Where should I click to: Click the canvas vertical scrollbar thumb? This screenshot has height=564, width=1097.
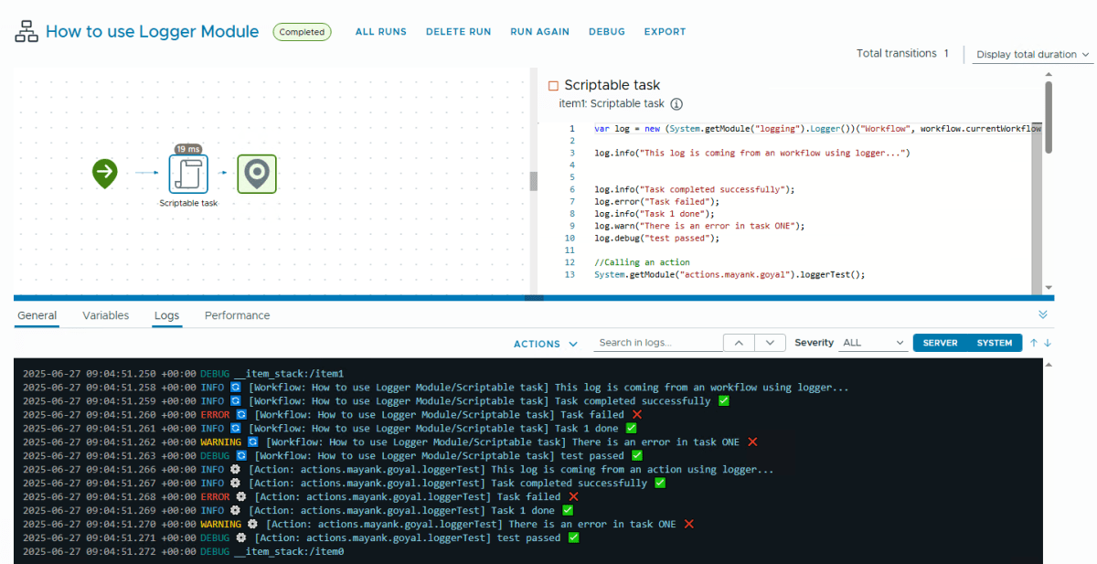pos(534,181)
